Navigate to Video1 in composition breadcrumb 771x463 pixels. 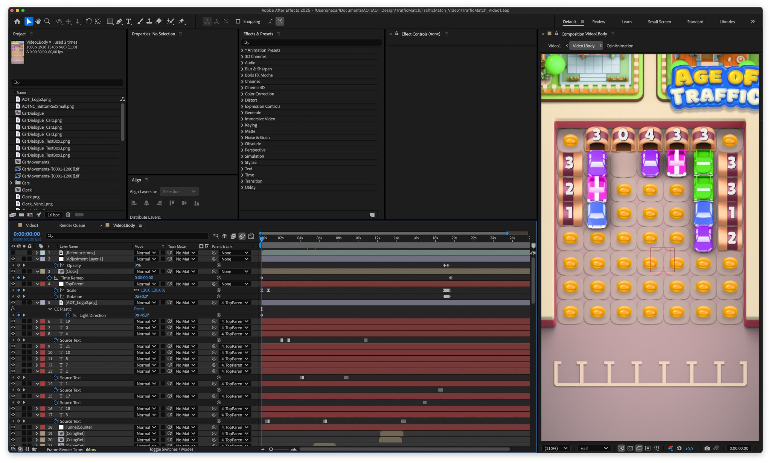pos(554,46)
